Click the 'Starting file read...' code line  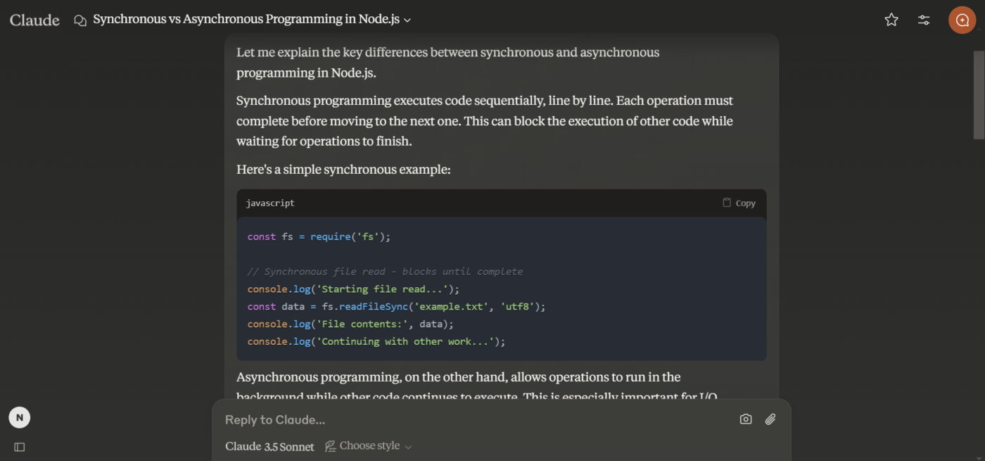pos(353,289)
